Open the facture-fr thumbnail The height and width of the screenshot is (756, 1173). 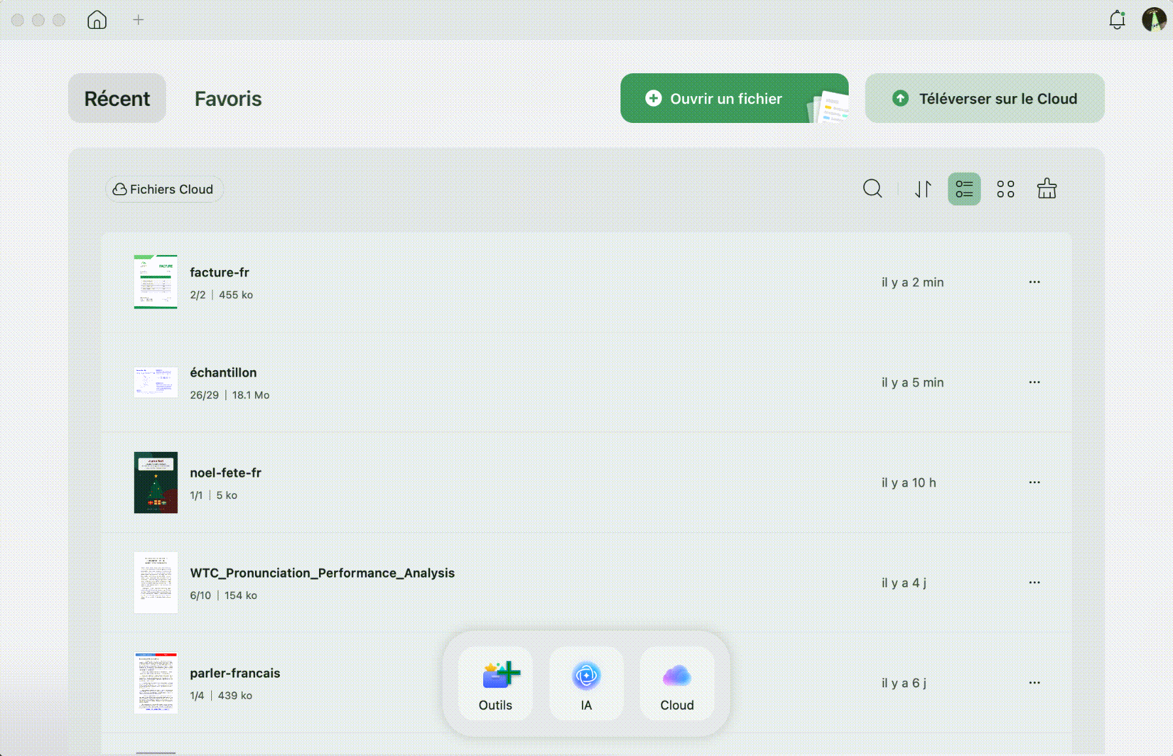[156, 282]
